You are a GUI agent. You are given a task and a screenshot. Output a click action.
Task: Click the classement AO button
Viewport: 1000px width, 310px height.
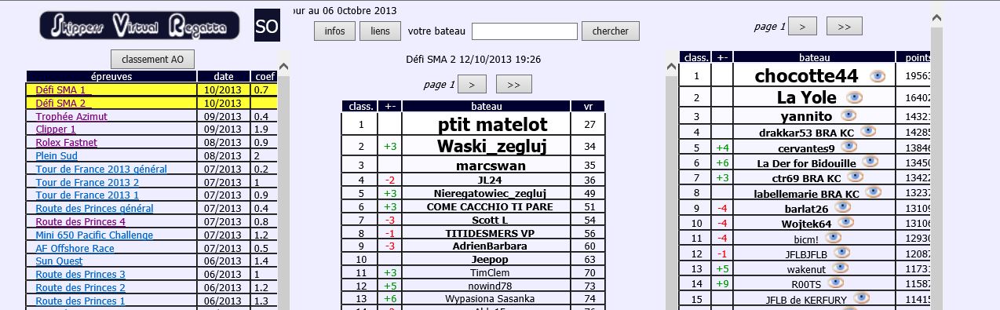(152, 59)
